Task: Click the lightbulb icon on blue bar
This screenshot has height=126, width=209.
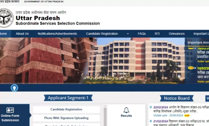Action: [x=14, y=88]
